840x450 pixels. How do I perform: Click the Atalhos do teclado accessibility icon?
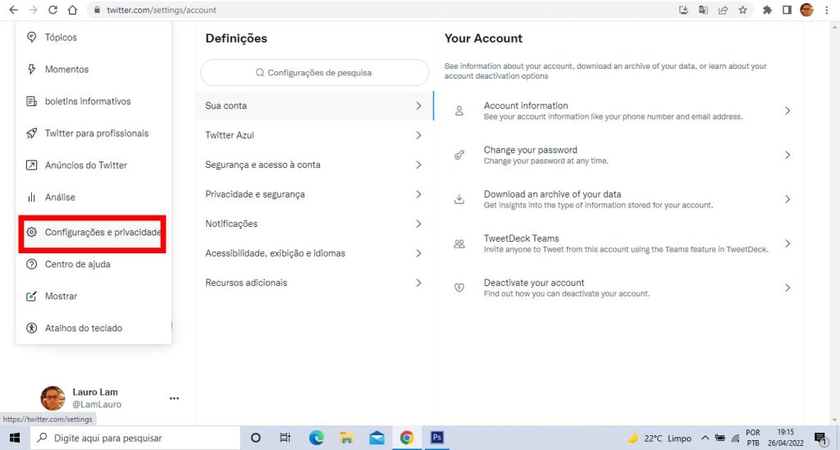(x=32, y=328)
